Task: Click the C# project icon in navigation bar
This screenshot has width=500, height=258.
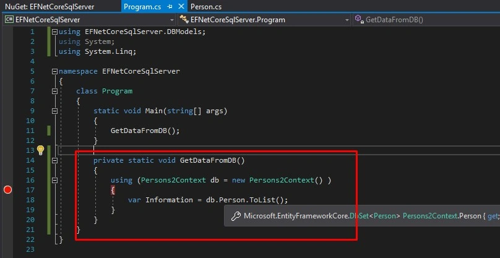Action: coord(9,20)
